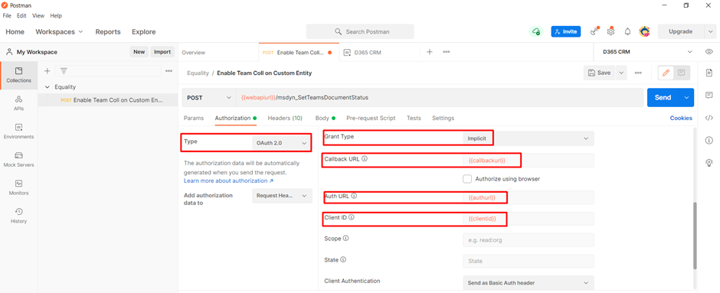720x293 pixels.
Task: Click the Save button
Action: (600, 73)
